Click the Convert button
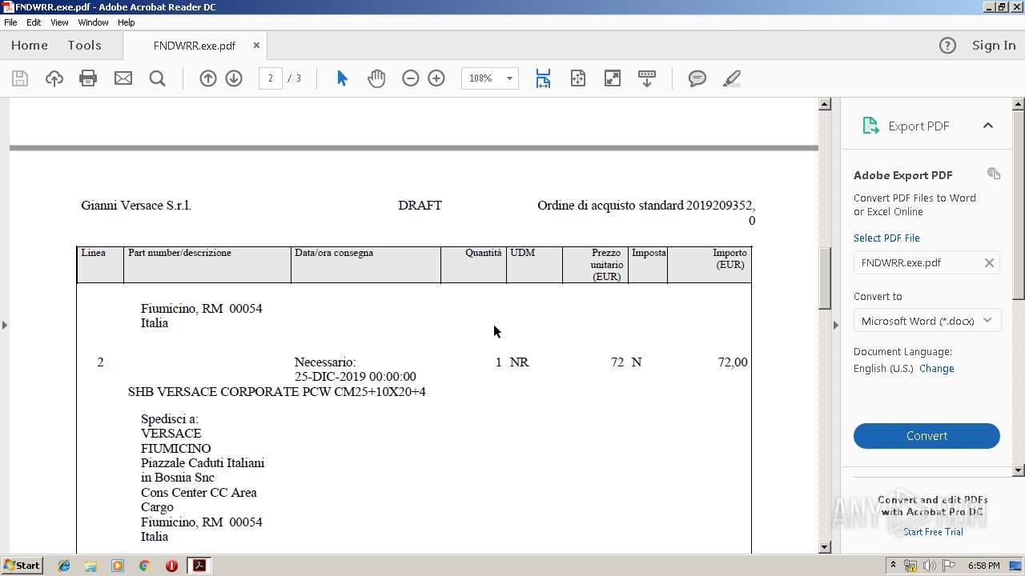 (x=927, y=436)
